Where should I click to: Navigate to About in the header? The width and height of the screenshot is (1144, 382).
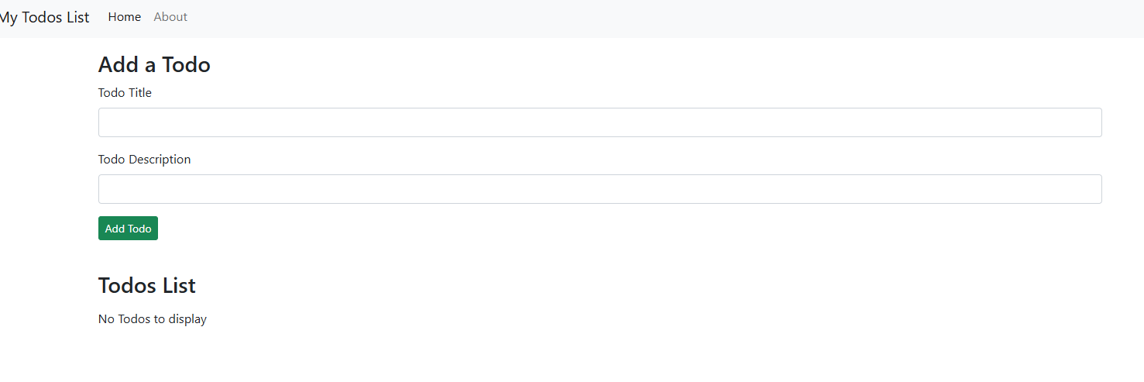170,17
